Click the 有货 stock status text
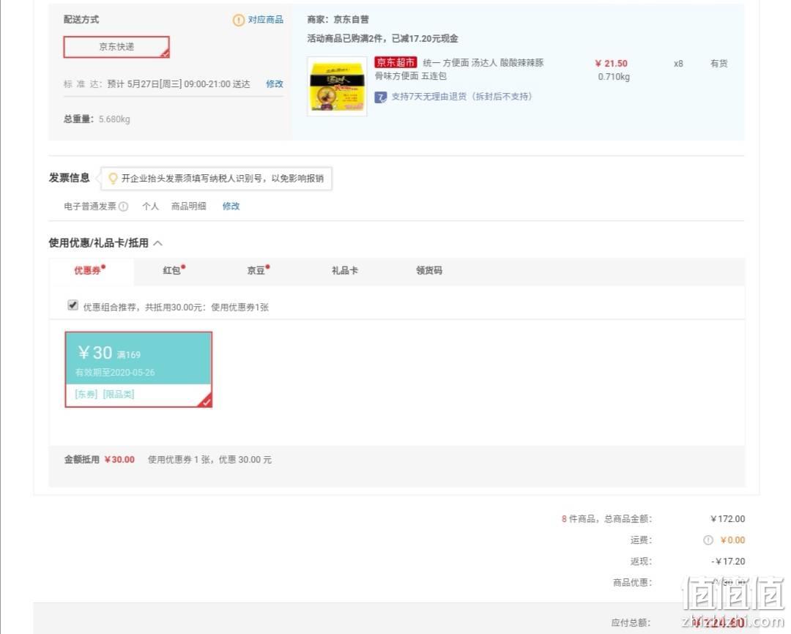This screenshot has width=791, height=634. point(719,64)
